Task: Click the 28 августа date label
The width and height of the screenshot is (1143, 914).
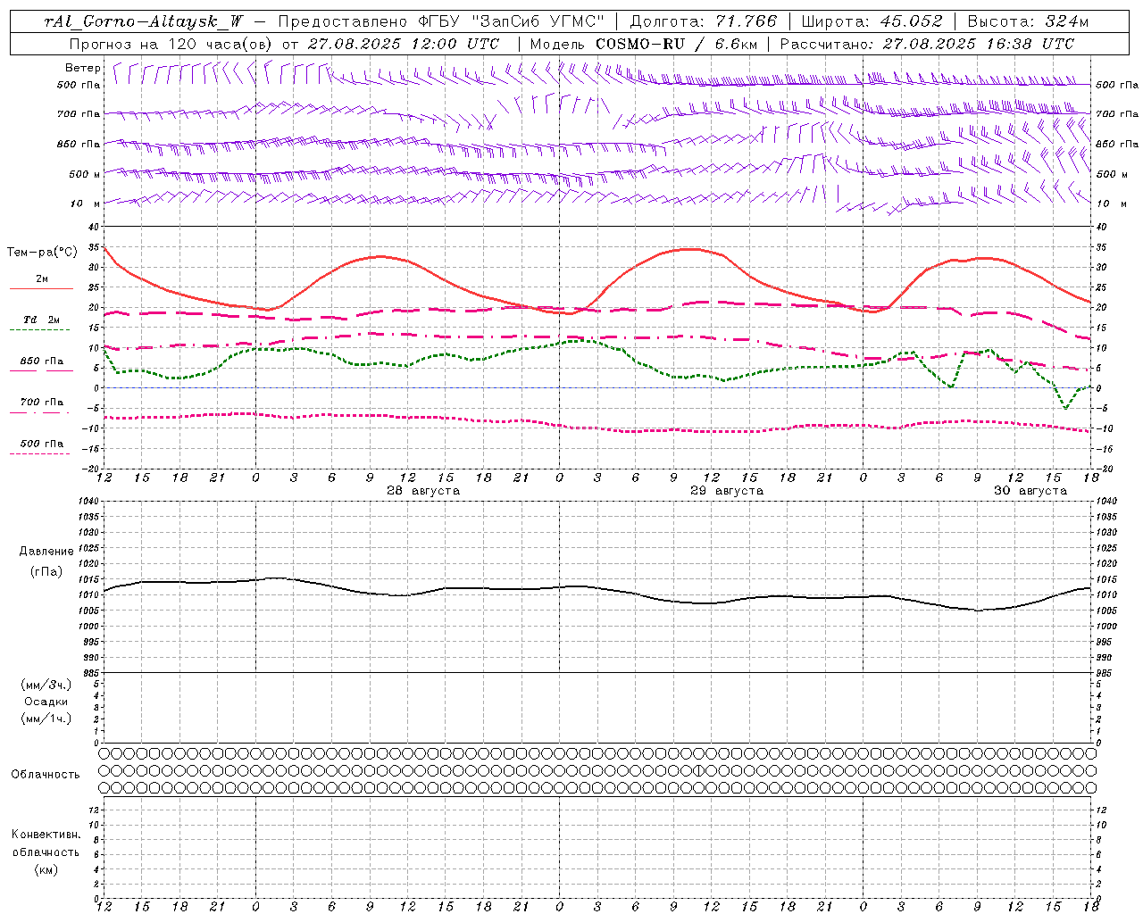Action: pos(423,491)
